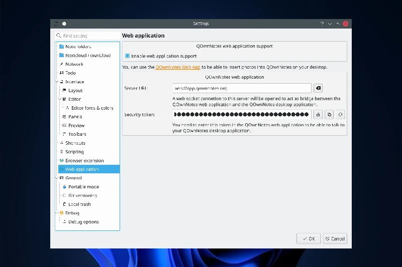Viewport: 402px width, 267px height.
Task: Click the Shortcuts icon
Action: click(61, 143)
